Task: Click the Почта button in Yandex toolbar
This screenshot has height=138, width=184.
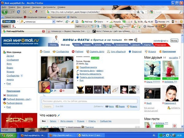Action: (x=124, y=26)
